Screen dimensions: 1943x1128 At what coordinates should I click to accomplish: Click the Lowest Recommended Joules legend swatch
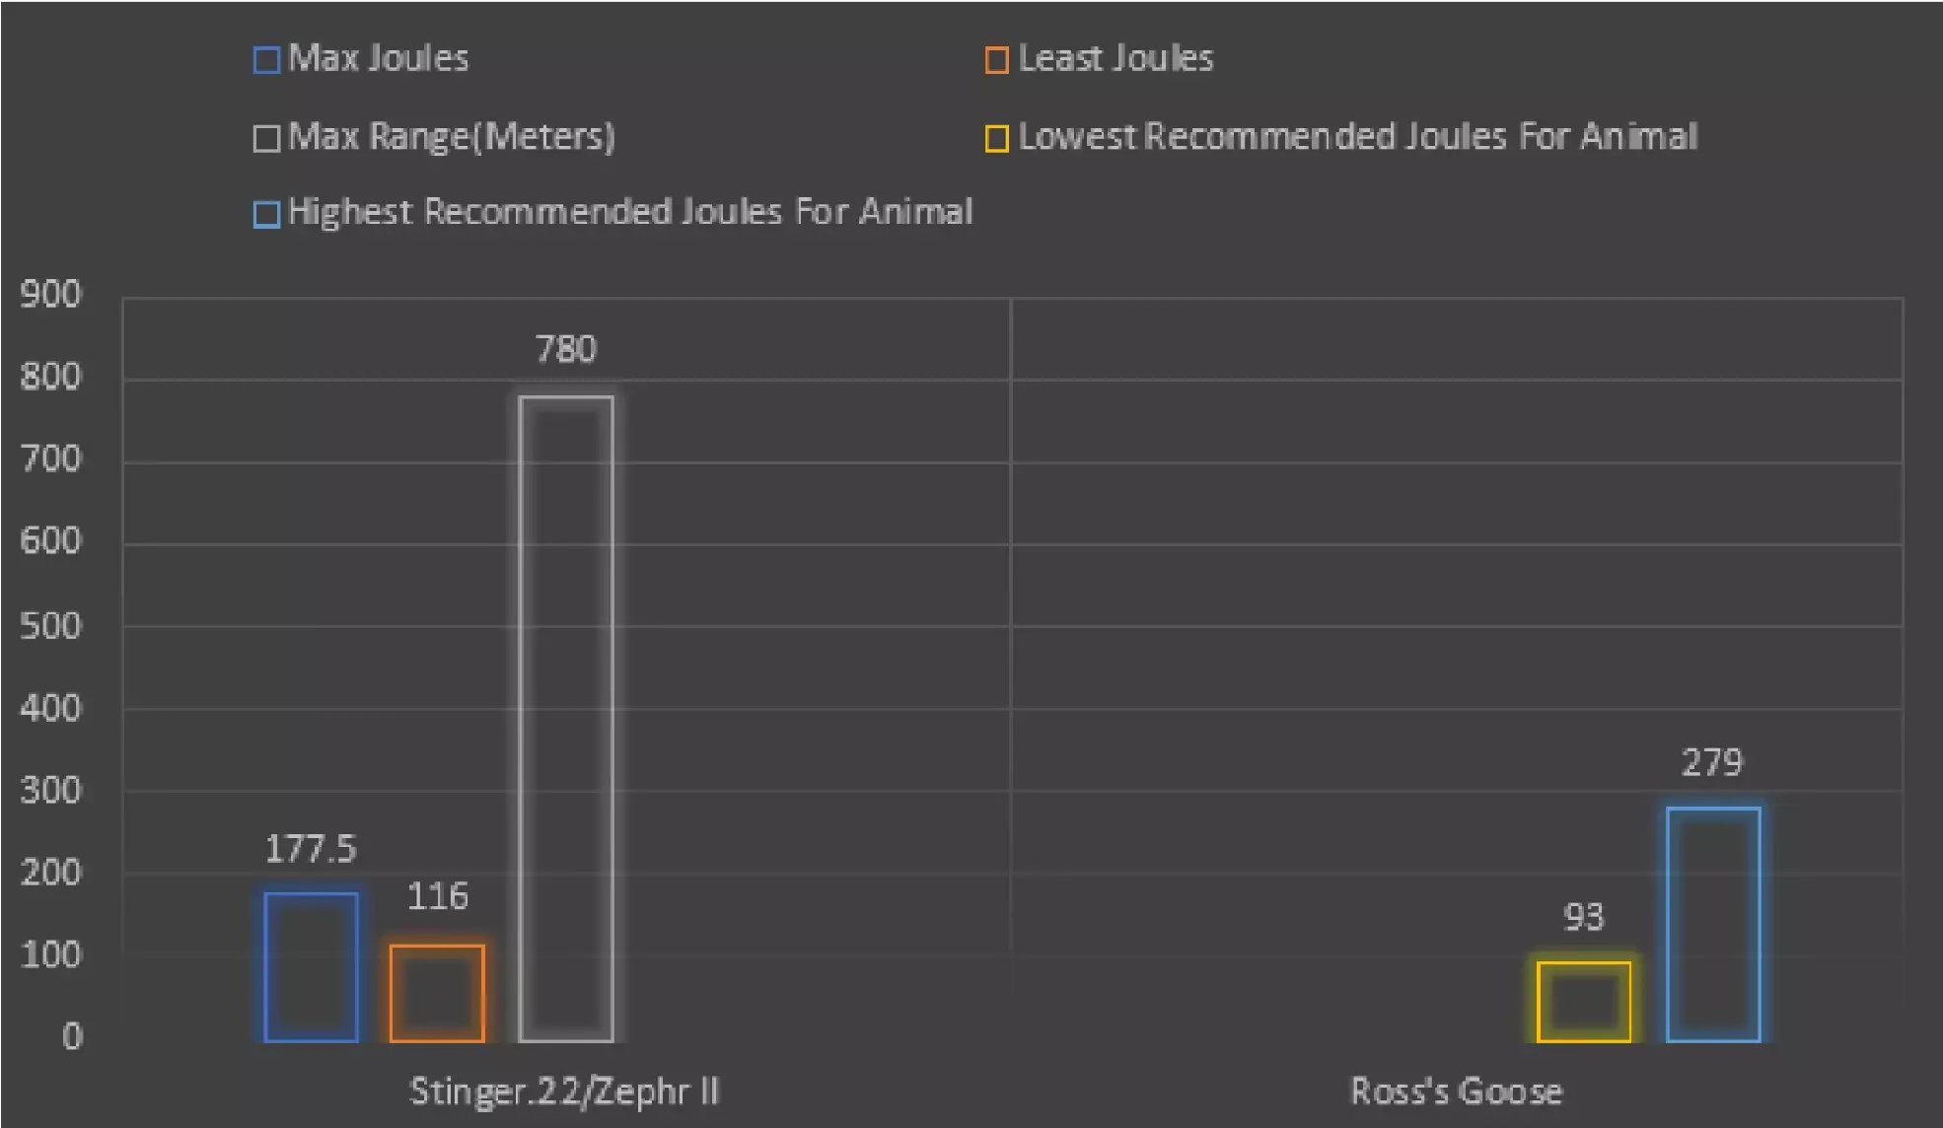click(x=996, y=138)
